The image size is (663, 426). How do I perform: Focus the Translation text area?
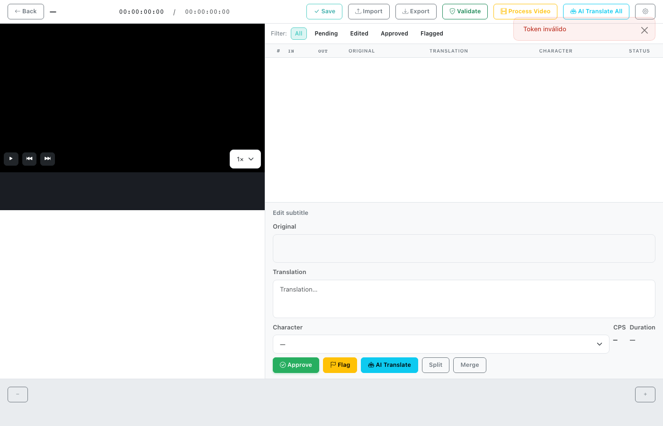[464, 299]
